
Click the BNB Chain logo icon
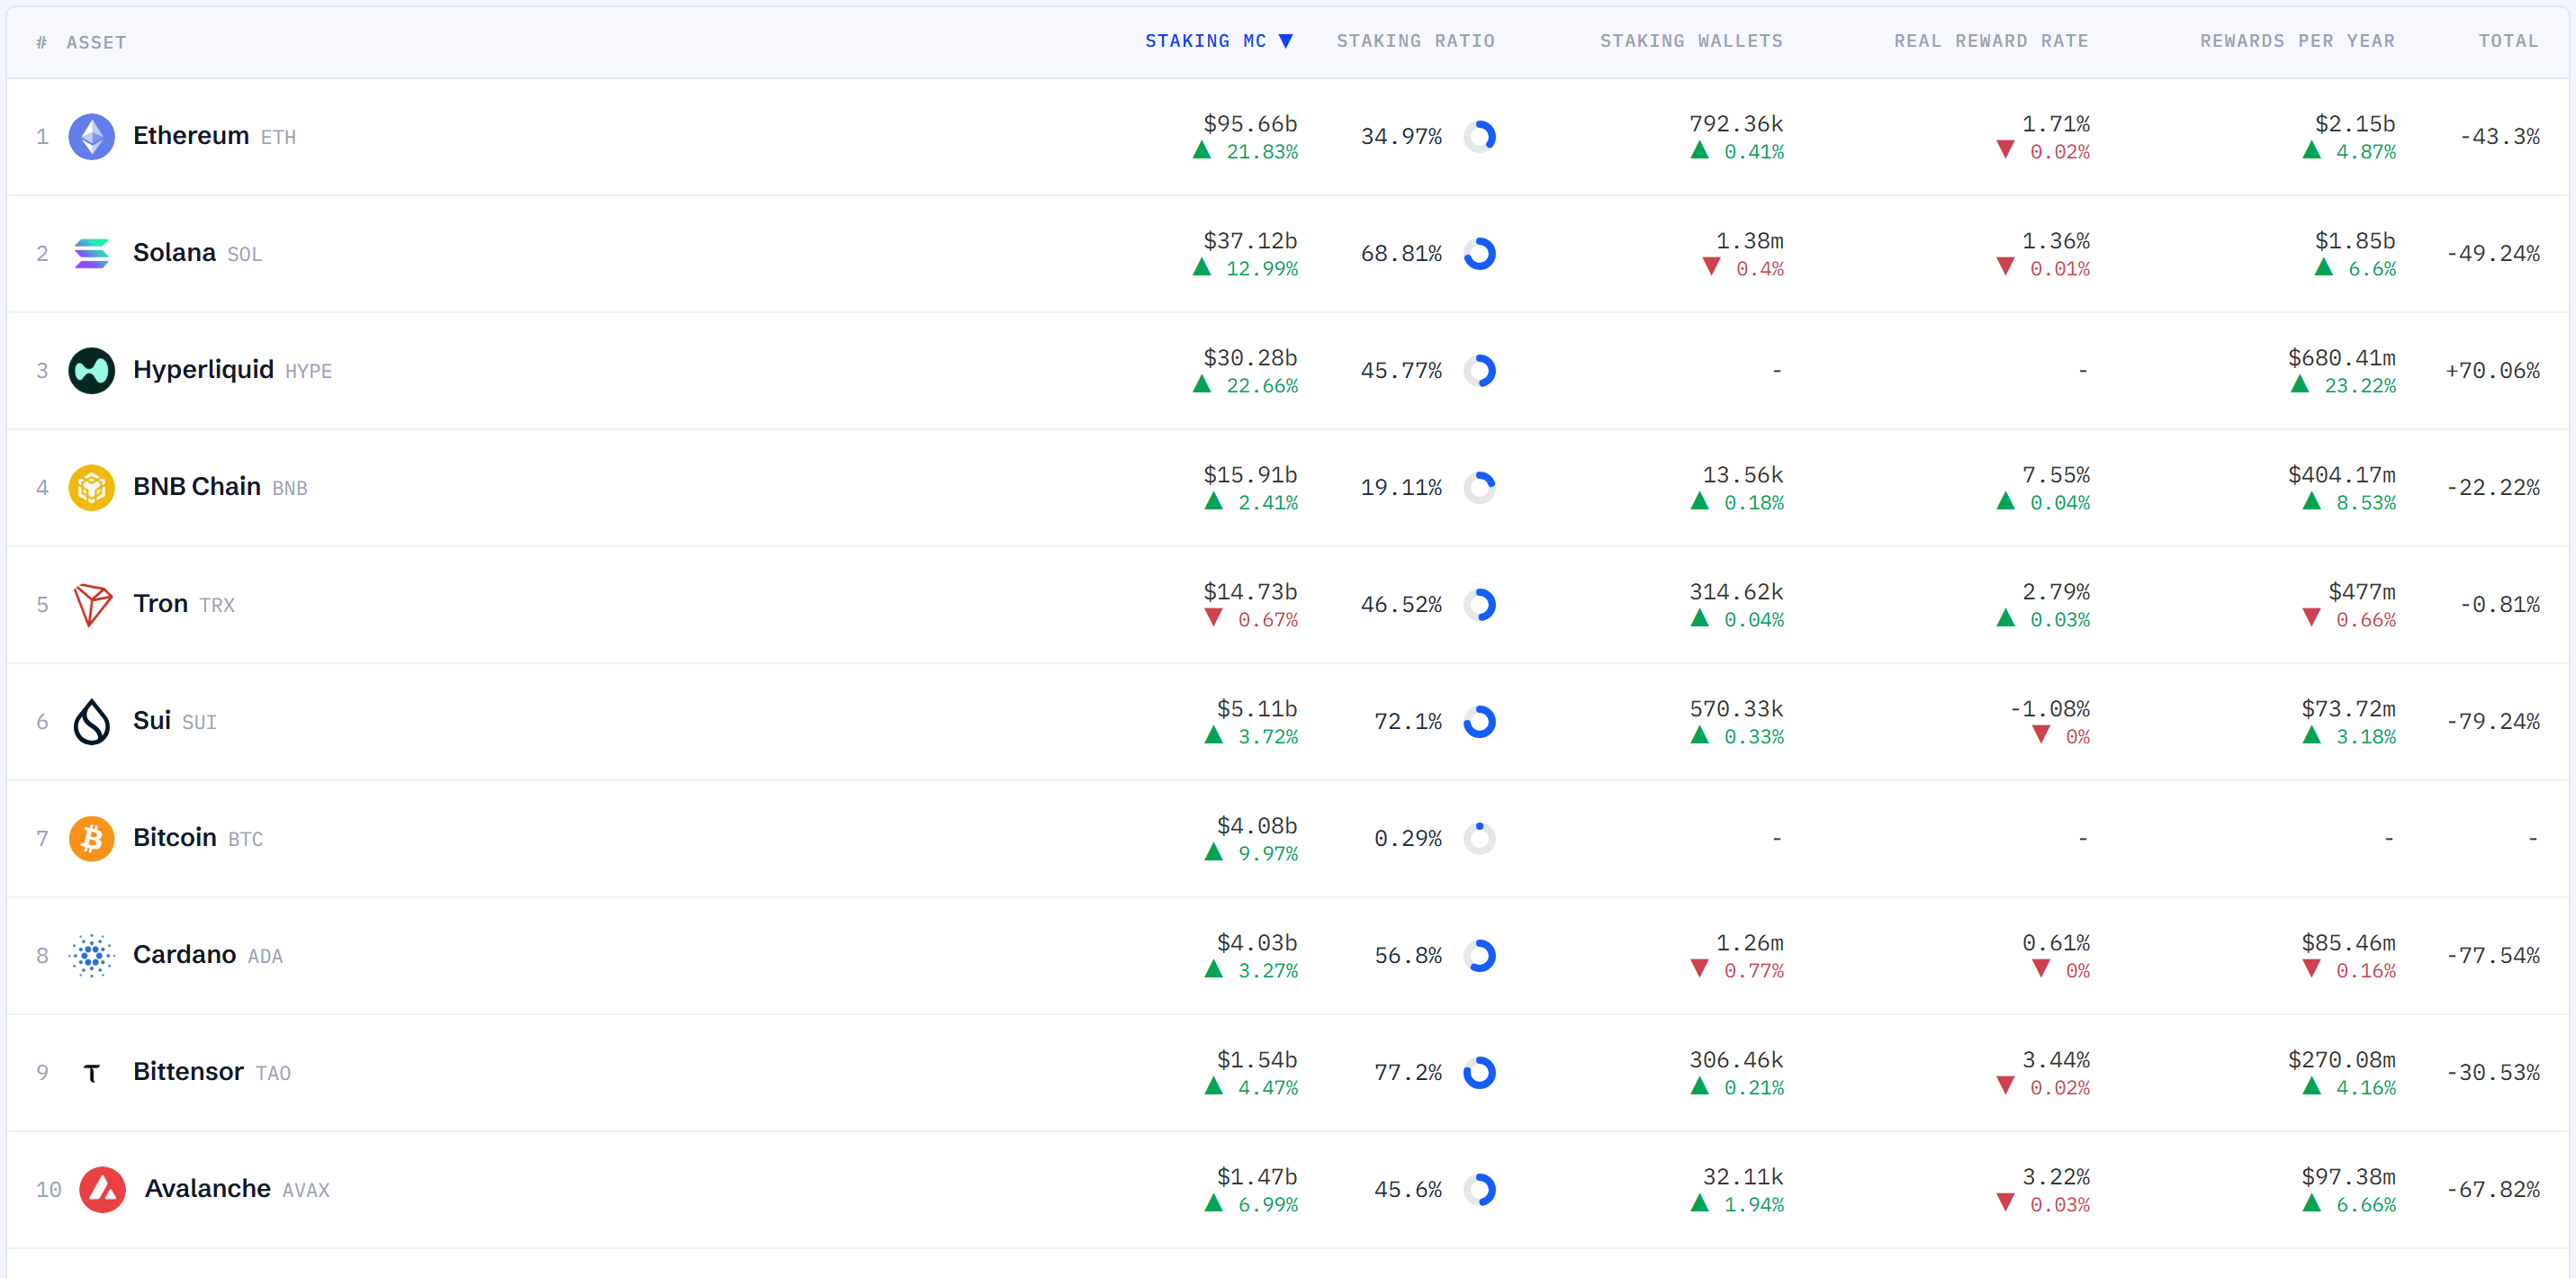tap(91, 488)
